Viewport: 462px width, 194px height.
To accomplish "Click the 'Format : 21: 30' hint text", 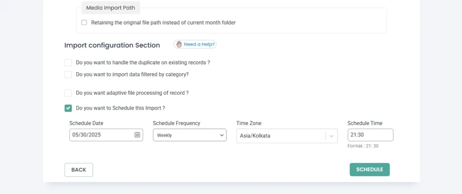I will (364, 146).
